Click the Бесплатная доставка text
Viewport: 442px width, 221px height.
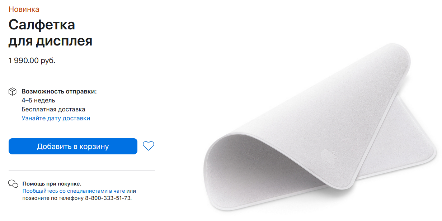pyautogui.click(x=53, y=109)
